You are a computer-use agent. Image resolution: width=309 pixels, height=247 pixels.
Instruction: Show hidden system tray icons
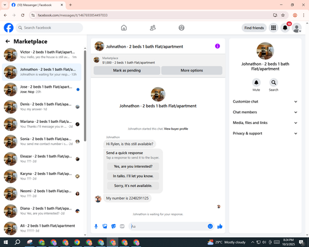(x=253, y=242)
